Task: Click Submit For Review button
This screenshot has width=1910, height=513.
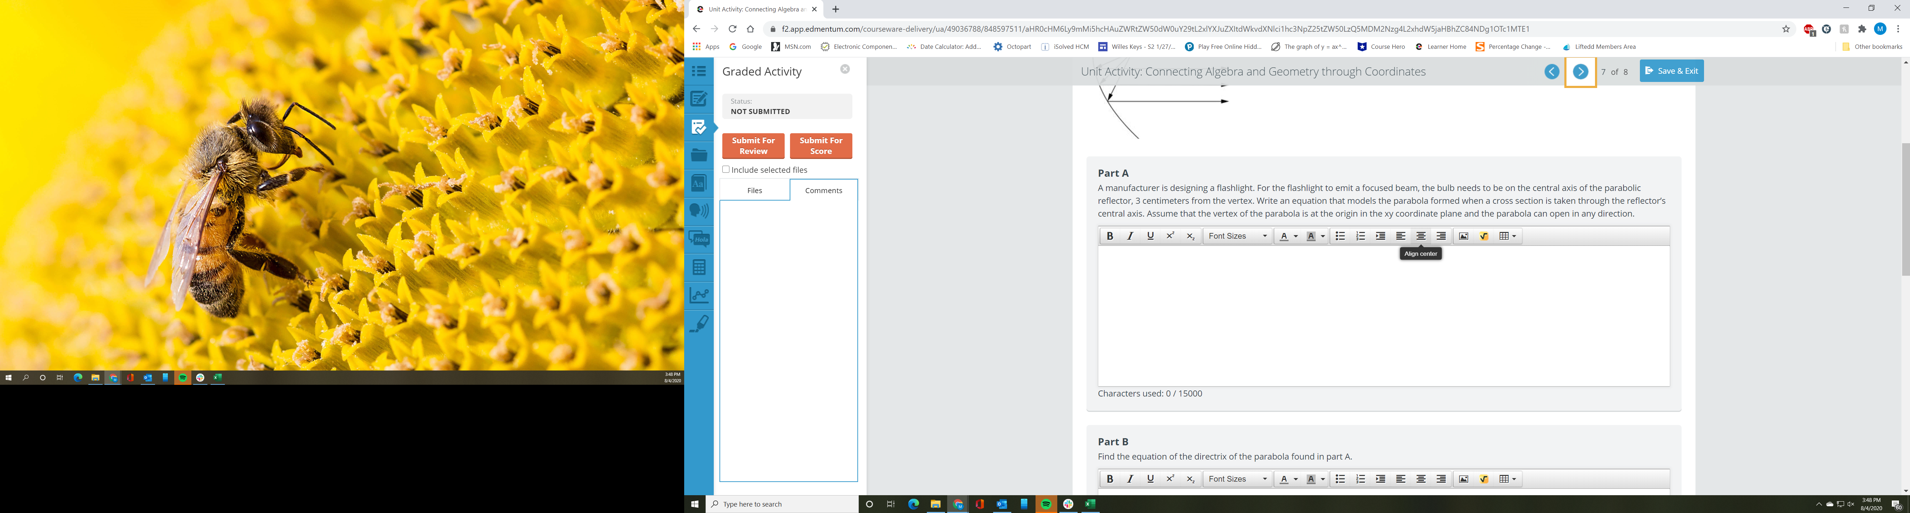Action: coord(753,145)
